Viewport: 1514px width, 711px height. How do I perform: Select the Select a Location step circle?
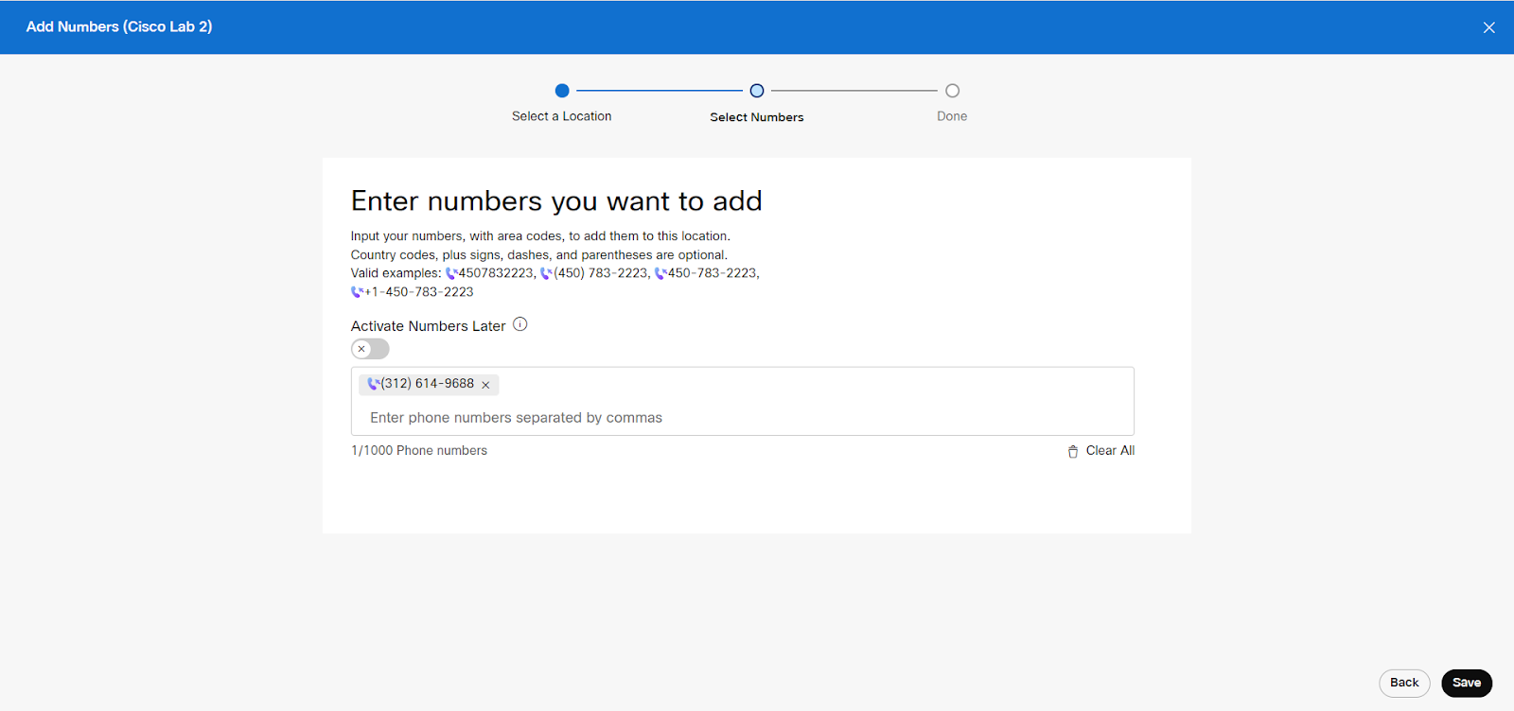click(562, 91)
